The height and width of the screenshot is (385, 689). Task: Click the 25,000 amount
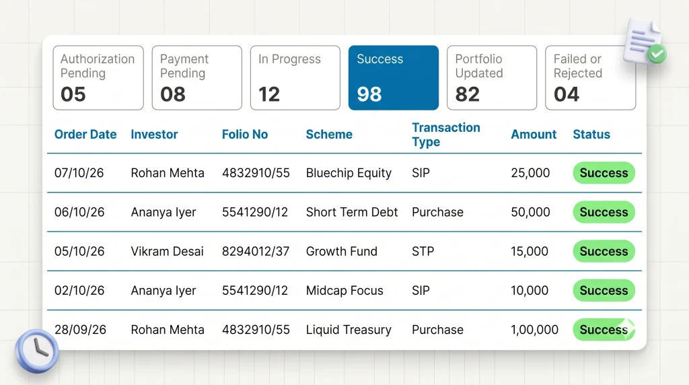(530, 173)
